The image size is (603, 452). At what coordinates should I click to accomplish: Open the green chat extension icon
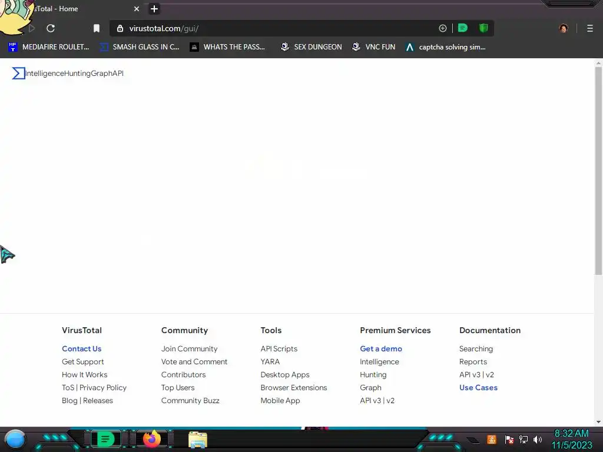coord(463,28)
